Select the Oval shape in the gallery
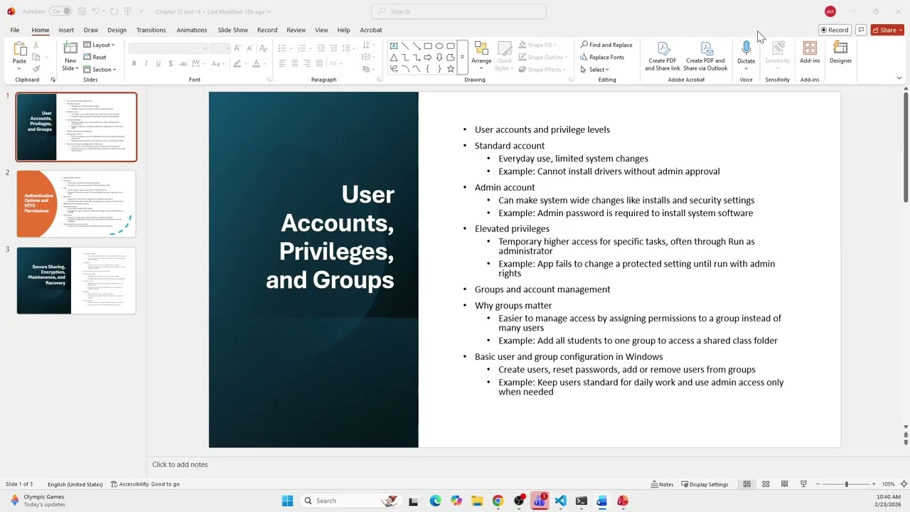This screenshot has width=910, height=512. (x=439, y=46)
